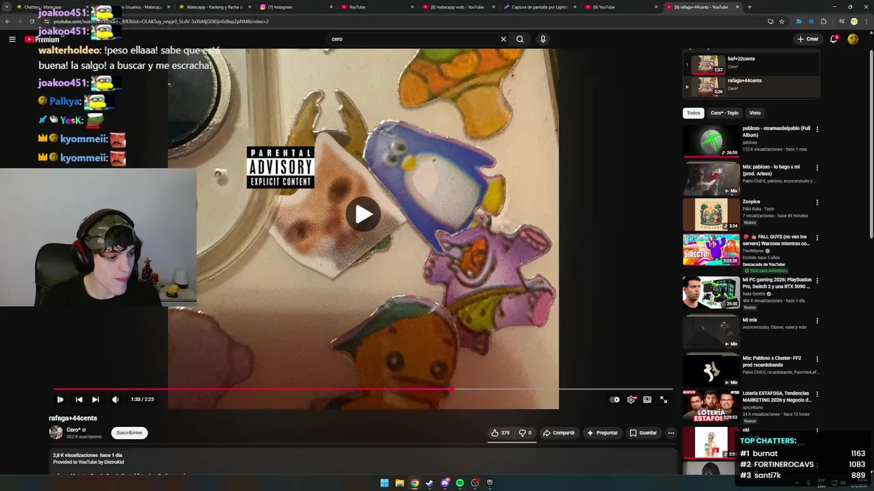Toggle the autoplay switch in player
Screen dimensions: 874x491
(615, 400)
